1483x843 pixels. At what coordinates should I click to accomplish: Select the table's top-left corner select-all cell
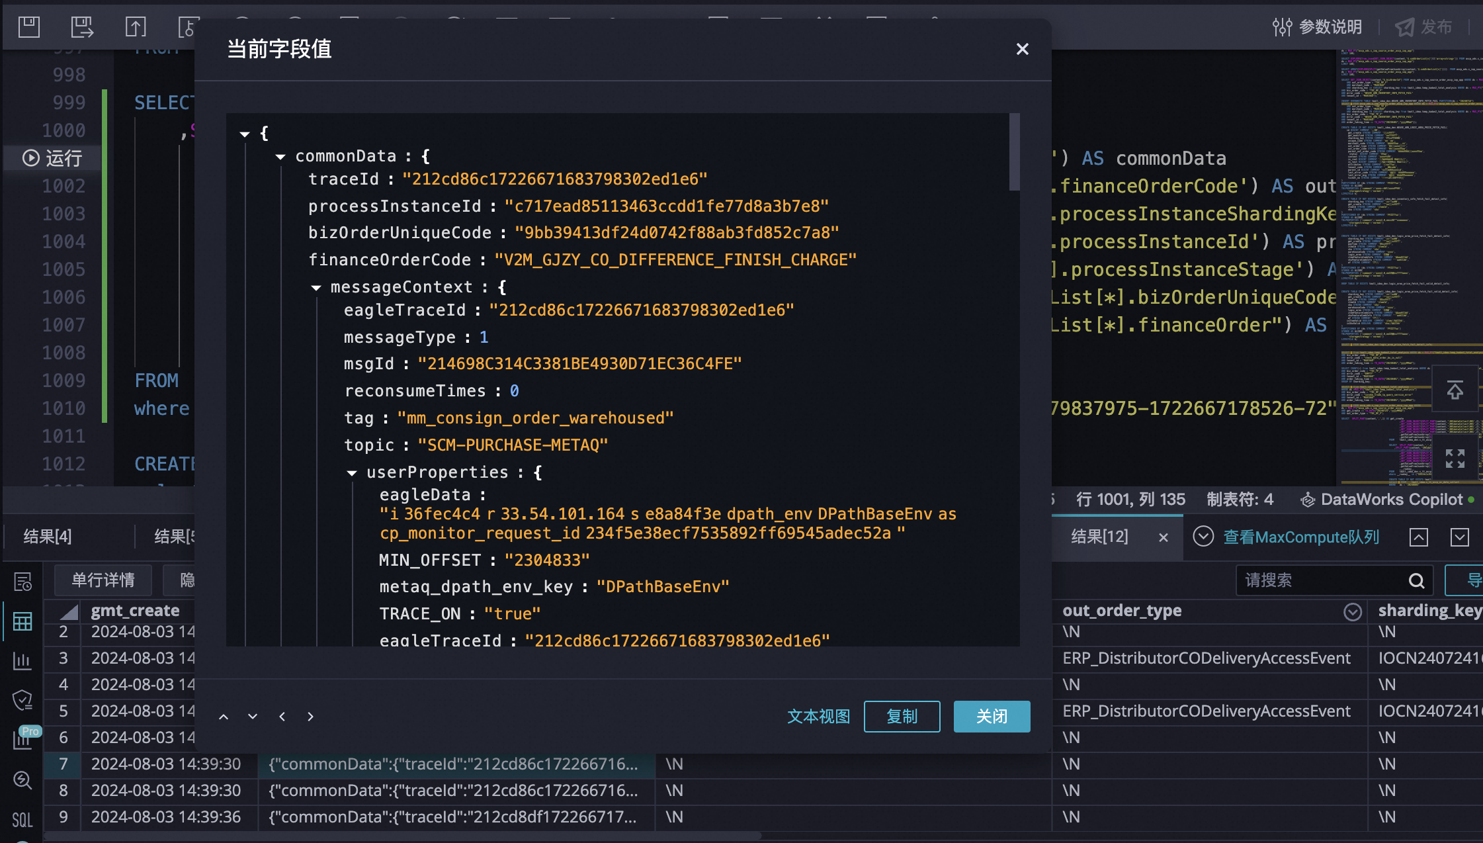[x=63, y=611]
